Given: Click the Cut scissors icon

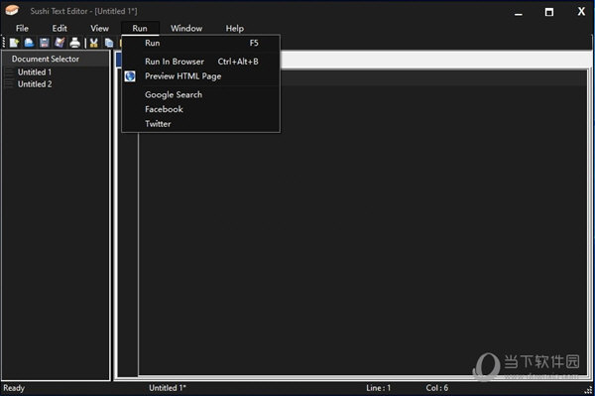Looking at the screenshot, I should 94,43.
